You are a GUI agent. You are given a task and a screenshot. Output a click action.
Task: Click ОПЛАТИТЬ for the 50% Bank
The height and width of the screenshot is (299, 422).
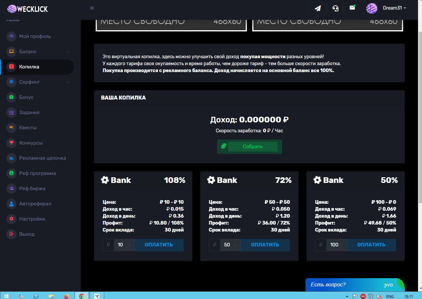(x=371, y=245)
